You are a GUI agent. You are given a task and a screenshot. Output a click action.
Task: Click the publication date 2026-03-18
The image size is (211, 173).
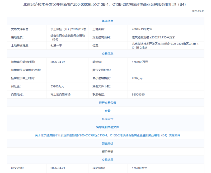pos(198,11)
